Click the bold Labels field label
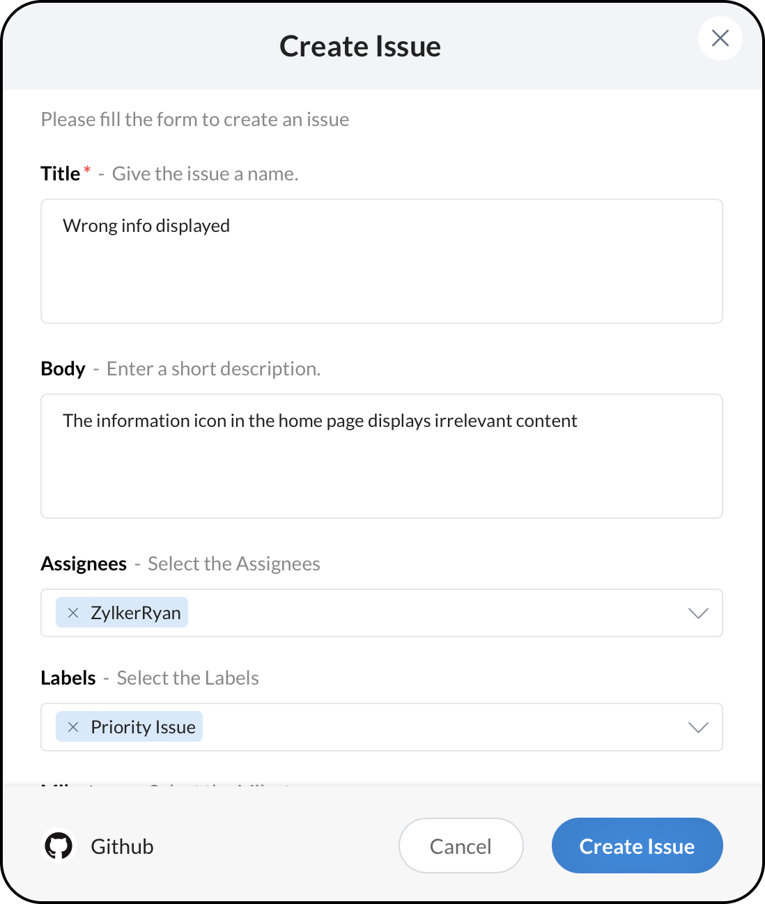The height and width of the screenshot is (904, 765). point(68,678)
